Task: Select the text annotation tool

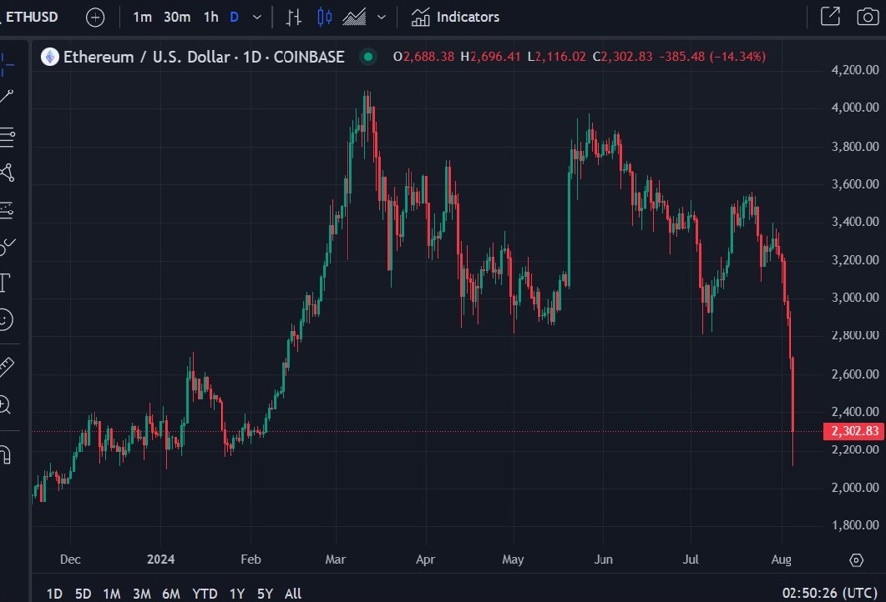Action: 5,283
